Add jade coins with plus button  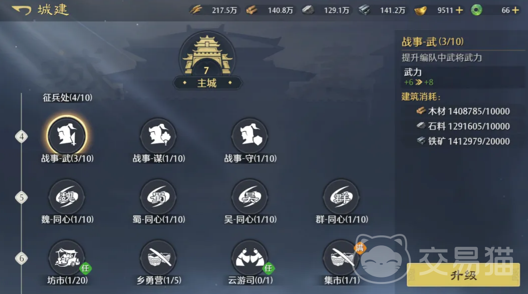point(515,11)
